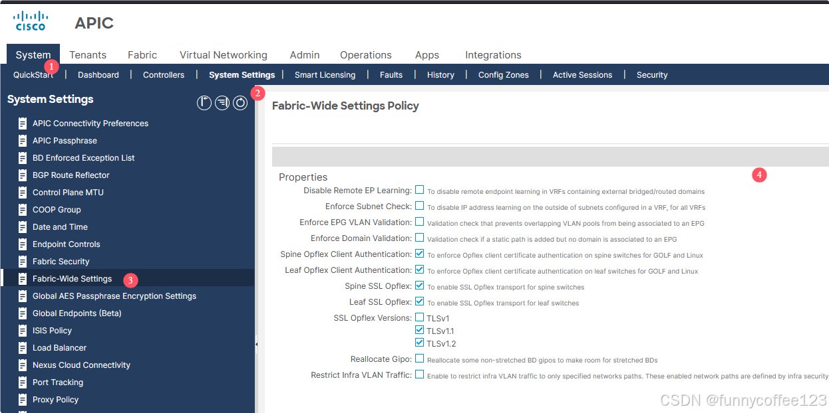Screen dimensions: 829x413
Task: Open Security submenu item
Action: point(652,75)
